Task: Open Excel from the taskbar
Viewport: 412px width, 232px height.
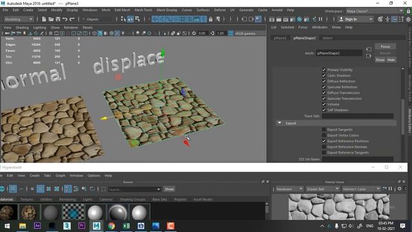Action: [126, 226]
